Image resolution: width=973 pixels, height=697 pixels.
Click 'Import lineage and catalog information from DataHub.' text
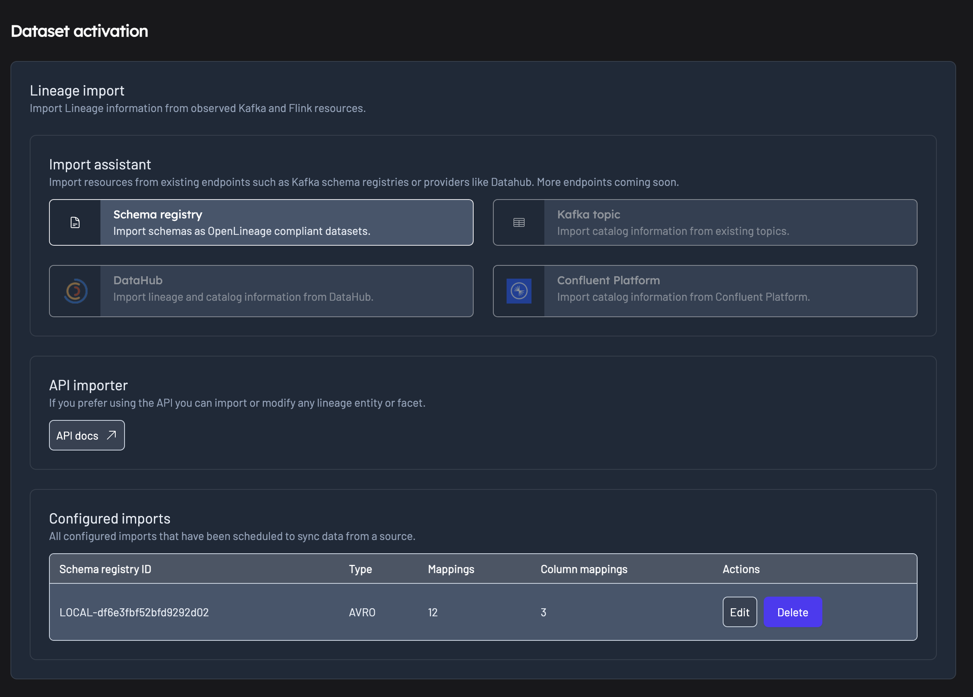(x=243, y=297)
